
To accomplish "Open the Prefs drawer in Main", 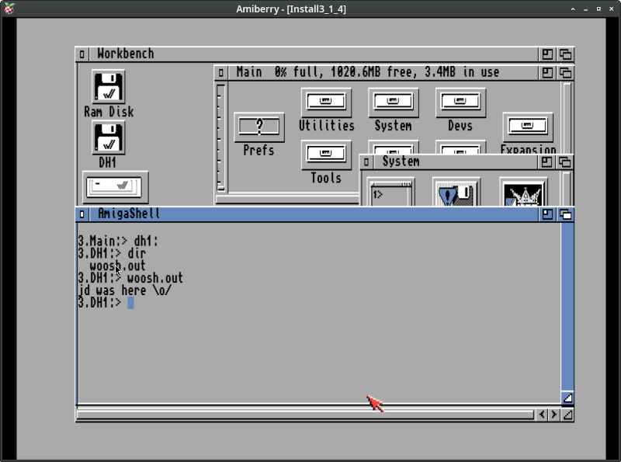I will (x=259, y=127).
